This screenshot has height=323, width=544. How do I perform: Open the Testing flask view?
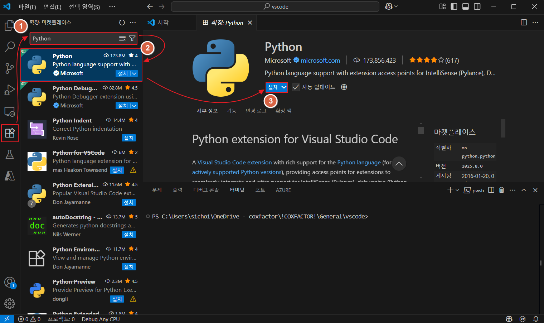point(10,154)
